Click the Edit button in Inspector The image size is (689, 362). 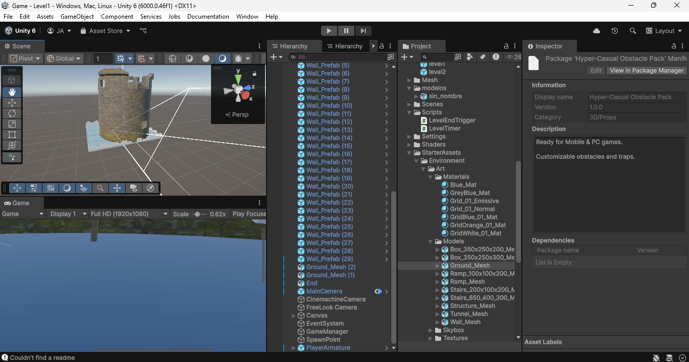(596, 71)
